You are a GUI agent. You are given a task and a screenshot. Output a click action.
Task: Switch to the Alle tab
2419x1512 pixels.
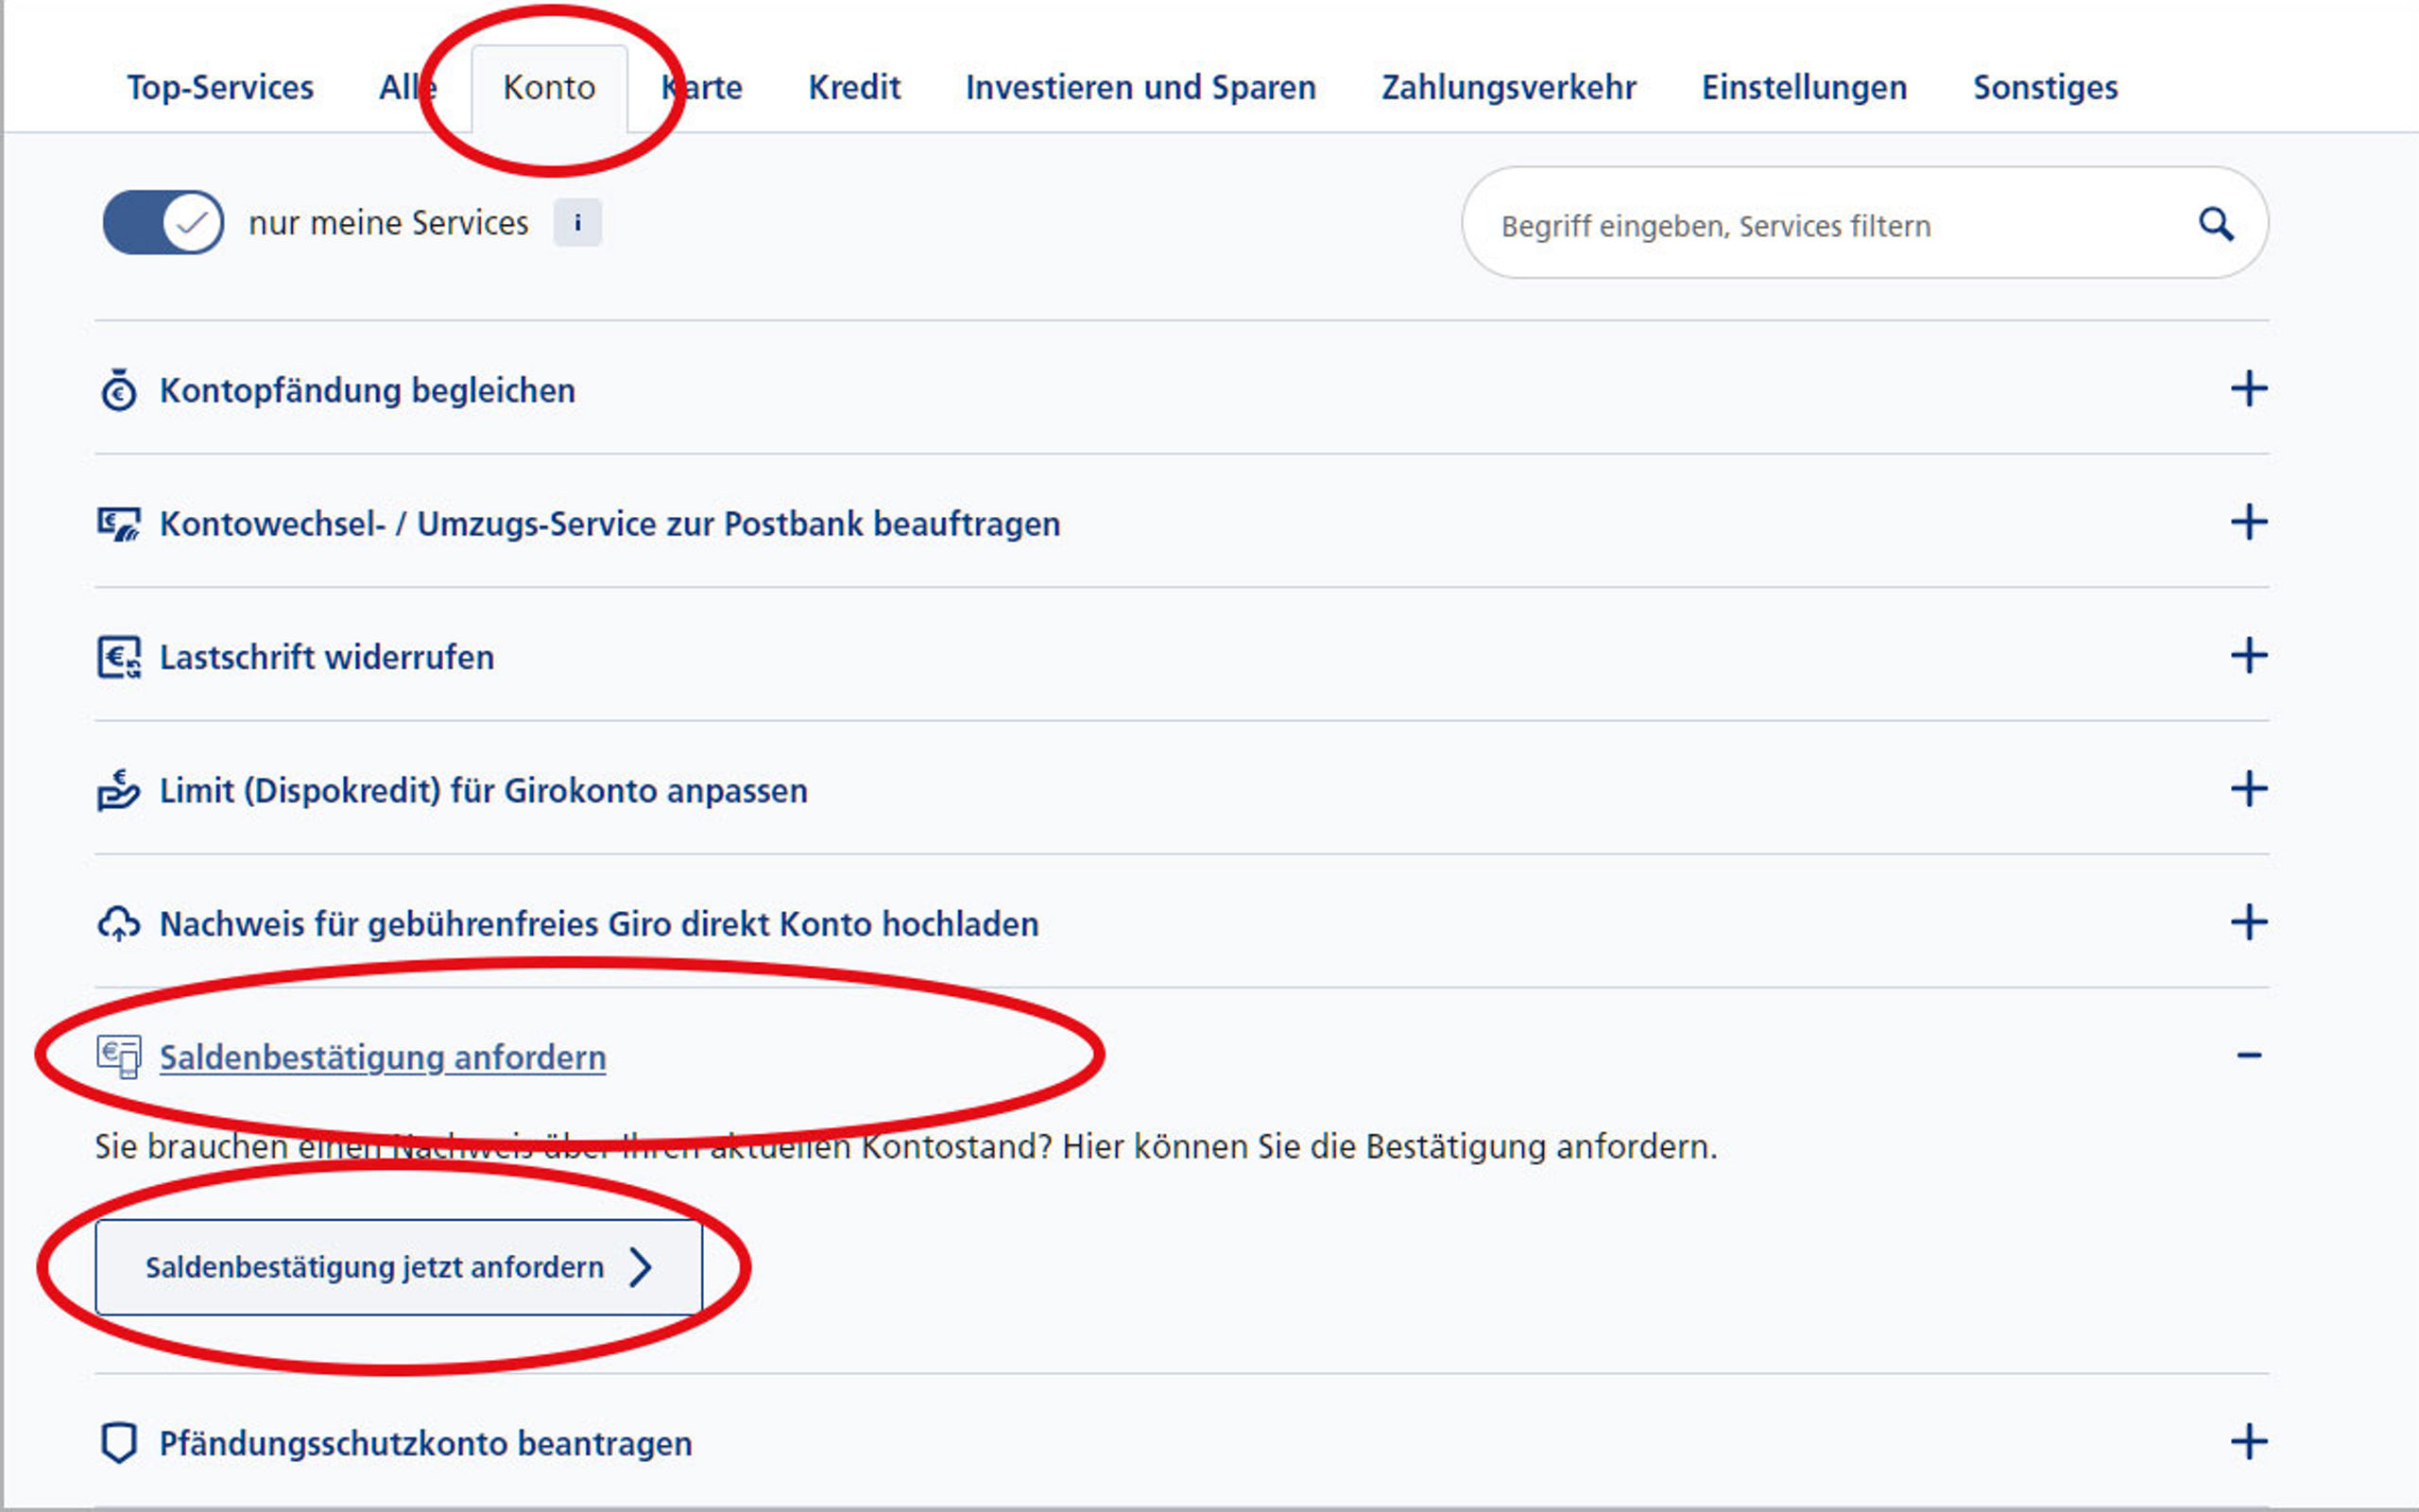point(408,88)
